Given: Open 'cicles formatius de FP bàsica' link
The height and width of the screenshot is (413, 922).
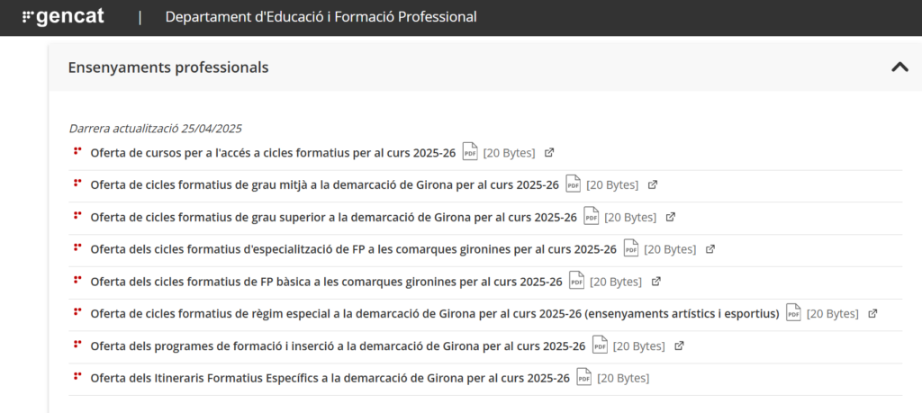Looking at the screenshot, I should (x=326, y=282).
